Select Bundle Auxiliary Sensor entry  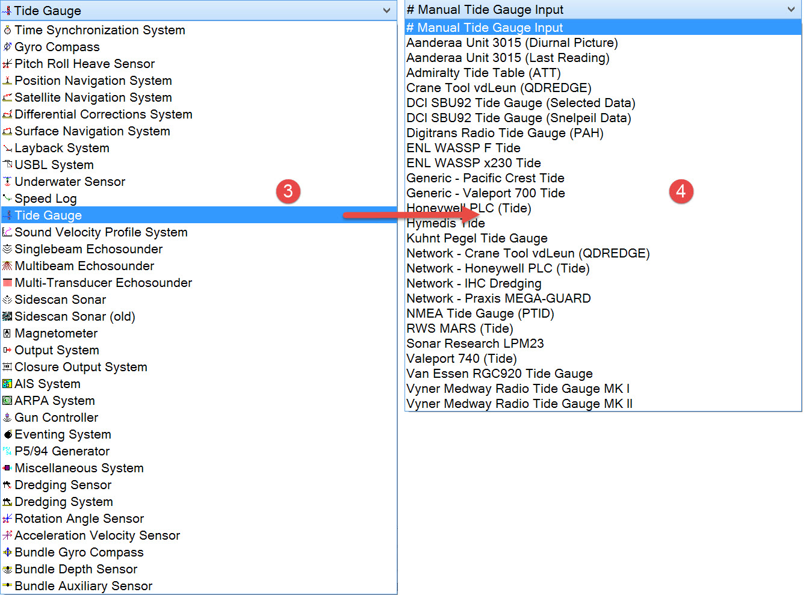199,586
